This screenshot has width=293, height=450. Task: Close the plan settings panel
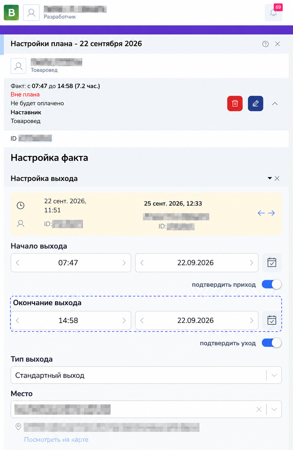277,44
